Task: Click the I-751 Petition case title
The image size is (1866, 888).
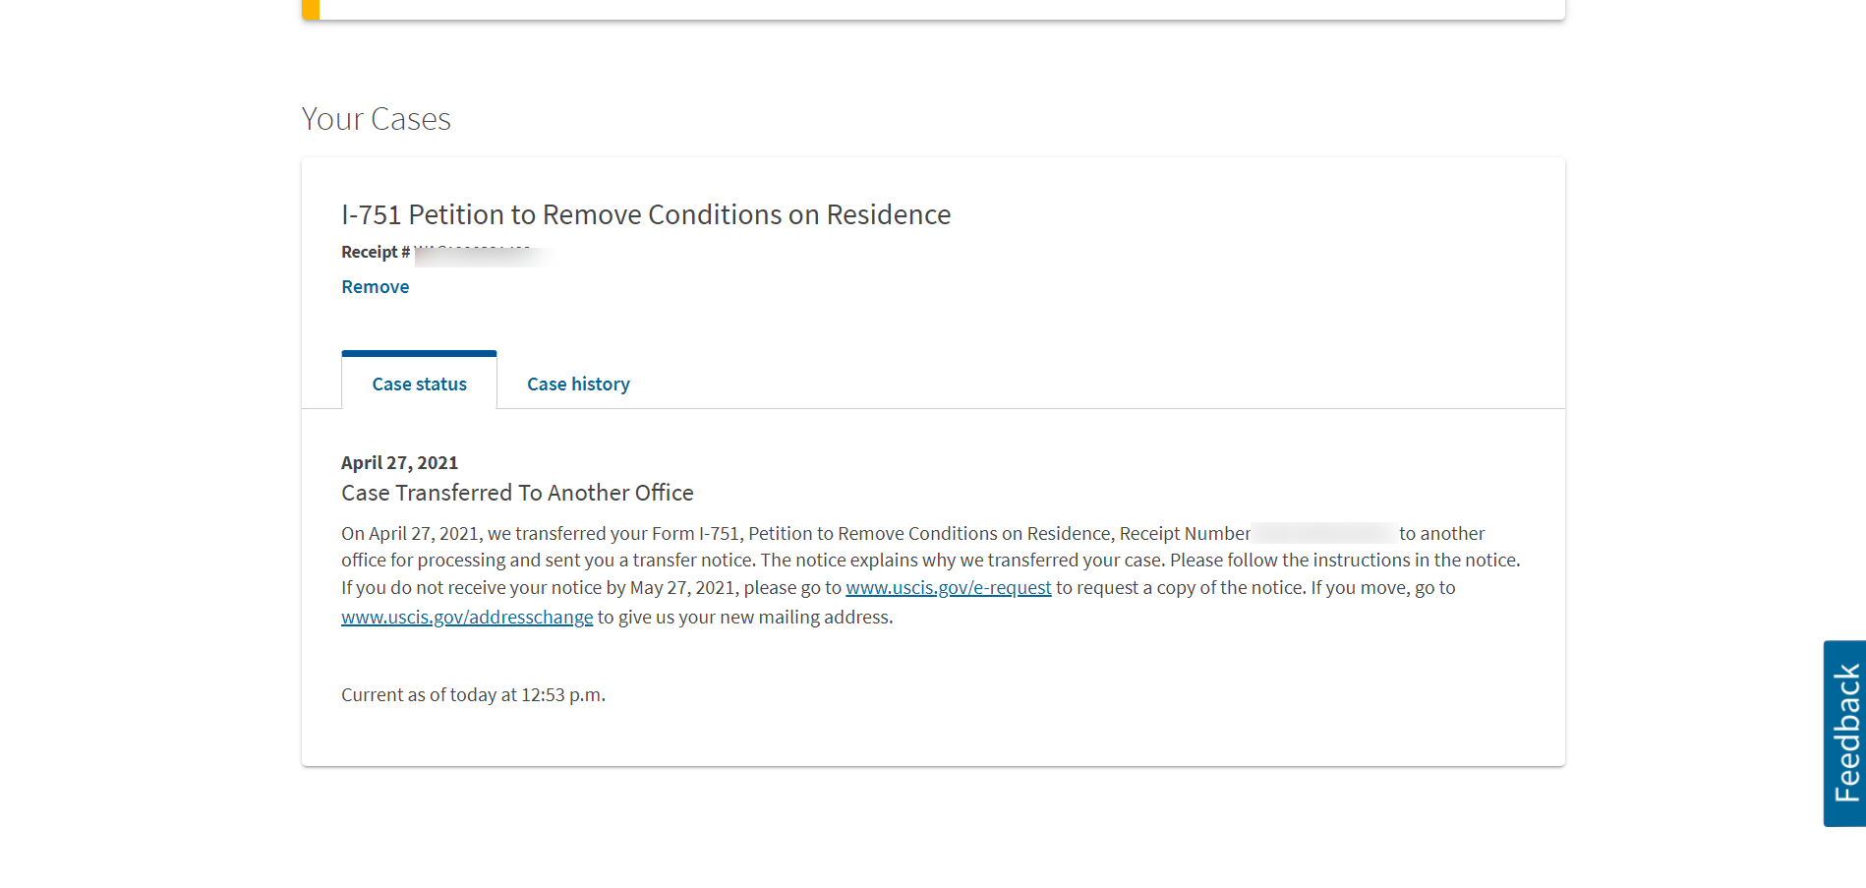Action: (x=646, y=214)
